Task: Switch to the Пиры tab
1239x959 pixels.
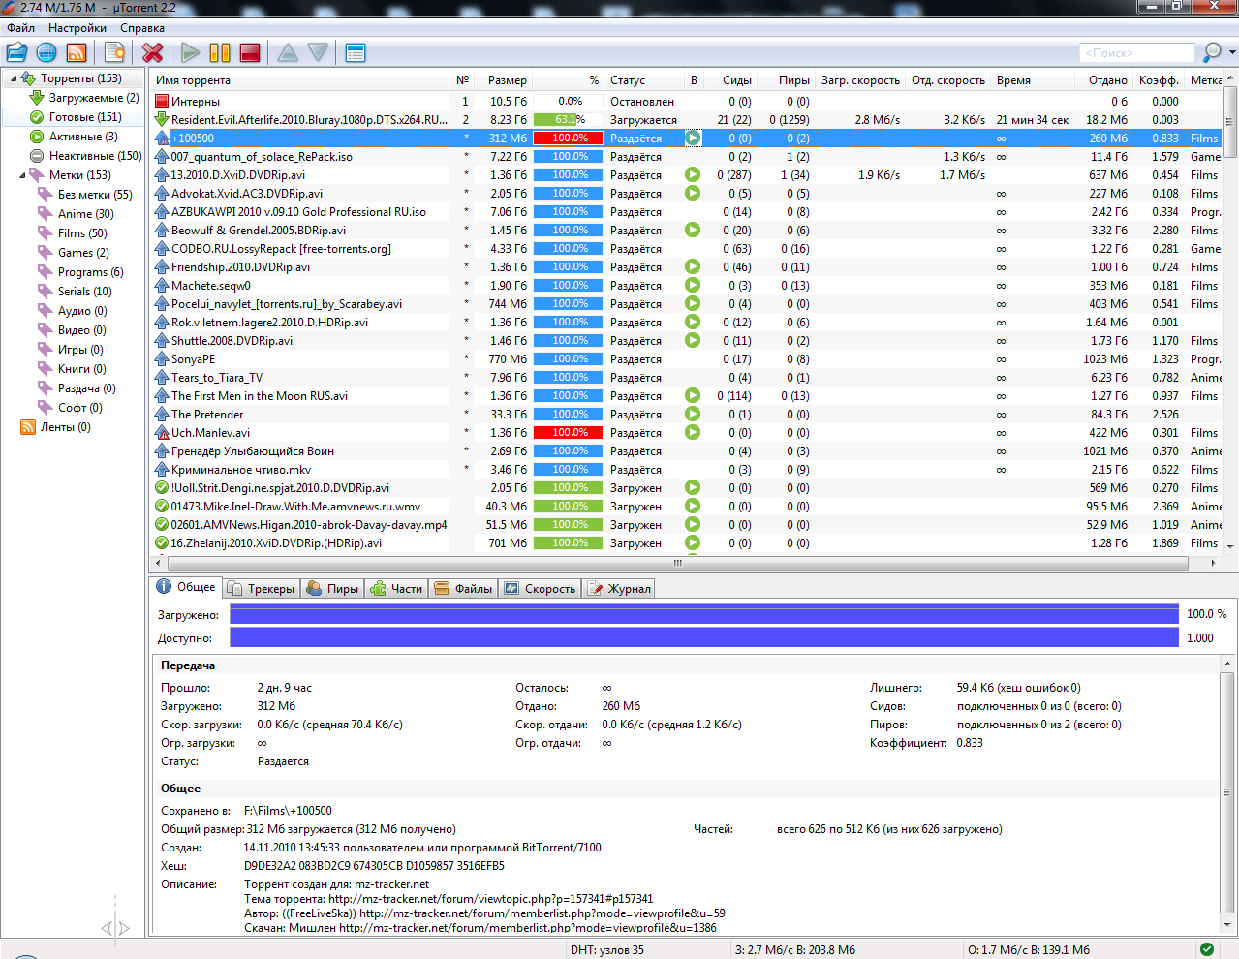Action: click(x=332, y=588)
